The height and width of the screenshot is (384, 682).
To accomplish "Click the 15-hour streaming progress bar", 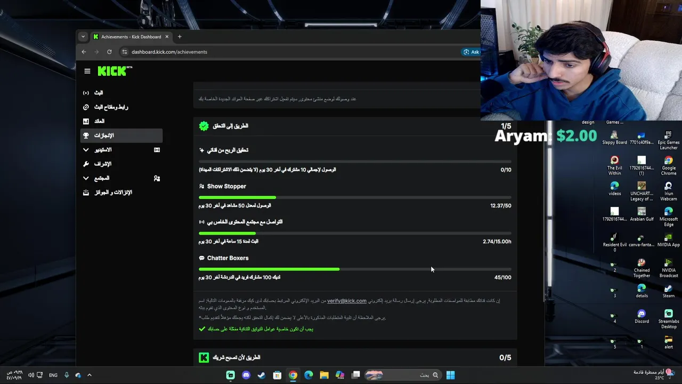I will (x=355, y=233).
